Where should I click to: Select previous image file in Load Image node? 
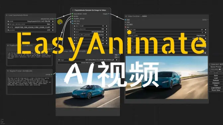[59, 60]
